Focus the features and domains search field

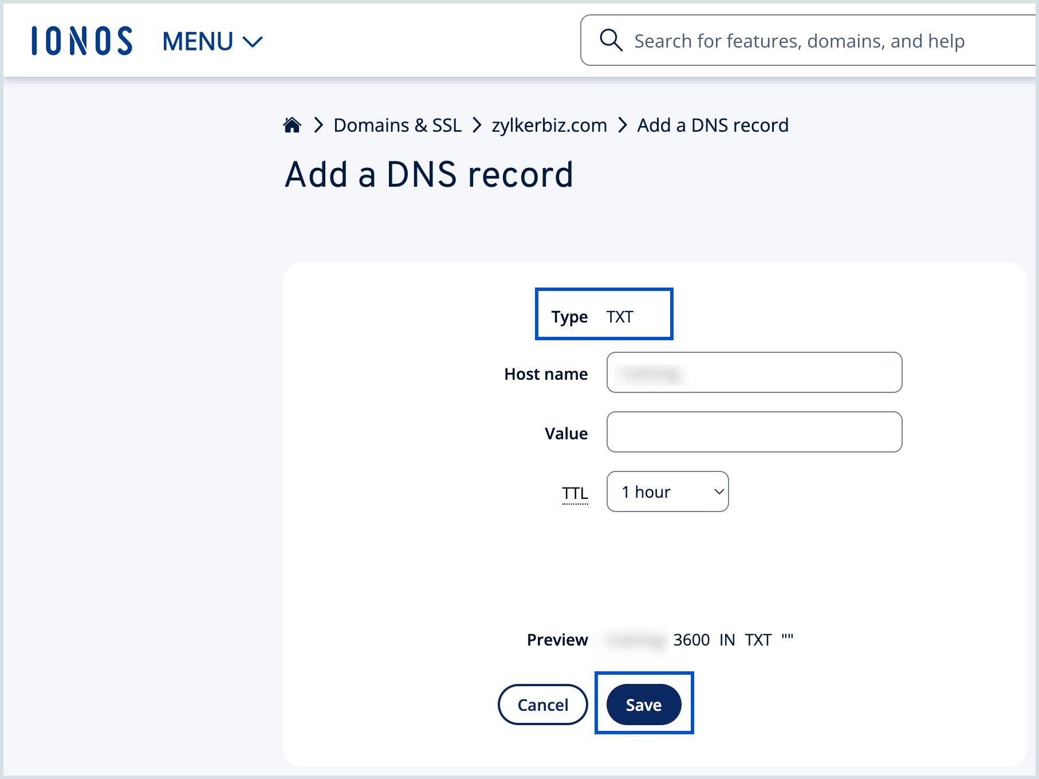pyautogui.click(x=808, y=41)
